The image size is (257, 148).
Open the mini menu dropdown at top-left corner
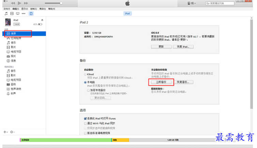tap(5, 1)
